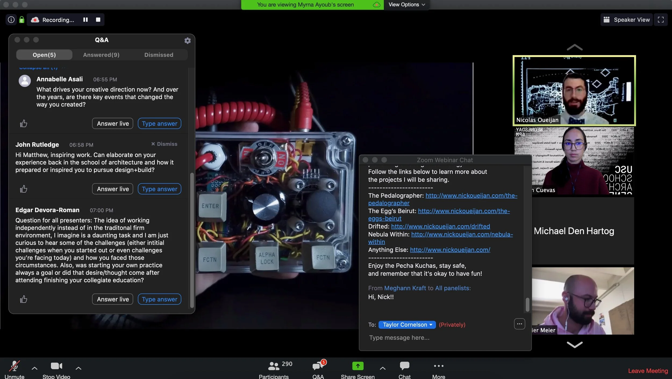
Task: Thumbs up Annabelle Asali's question
Action: tap(24, 123)
